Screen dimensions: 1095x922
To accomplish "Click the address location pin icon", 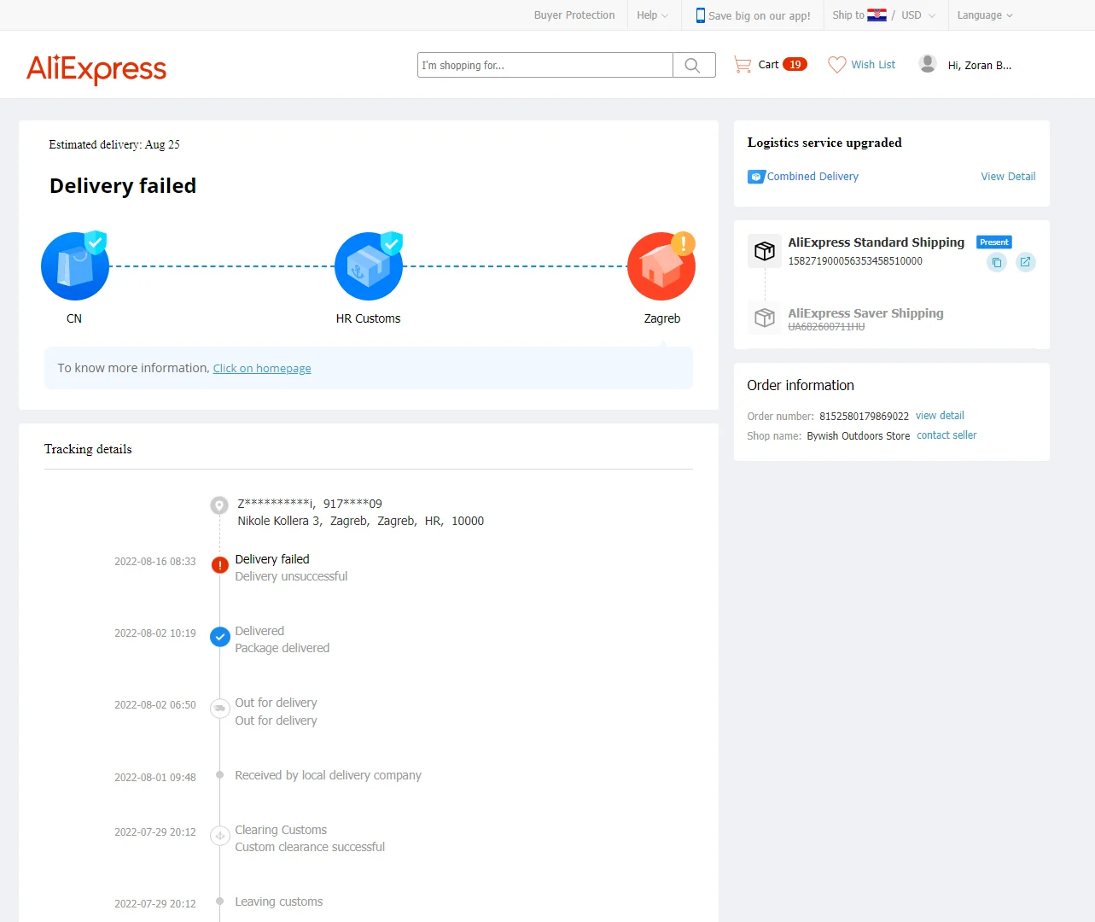I will (219, 505).
